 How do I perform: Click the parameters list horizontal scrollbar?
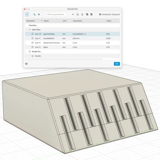64,59
